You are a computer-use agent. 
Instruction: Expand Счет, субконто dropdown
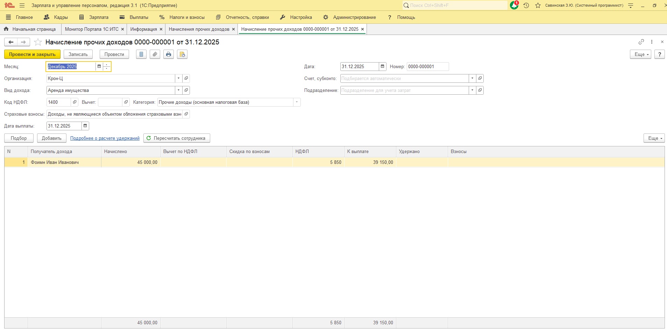click(x=473, y=78)
